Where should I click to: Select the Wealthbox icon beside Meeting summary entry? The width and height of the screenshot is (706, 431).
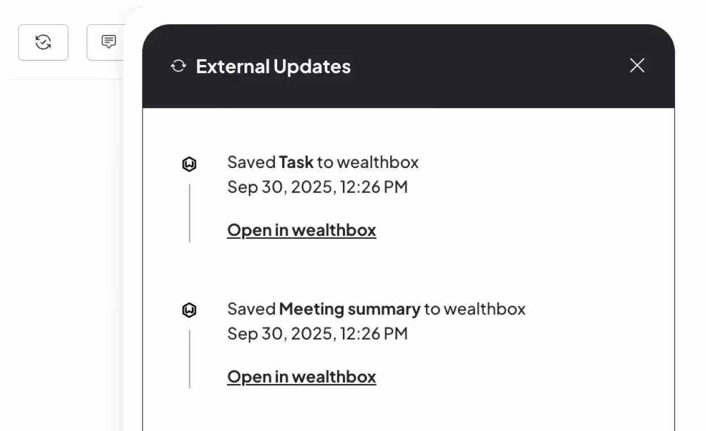click(x=190, y=310)
